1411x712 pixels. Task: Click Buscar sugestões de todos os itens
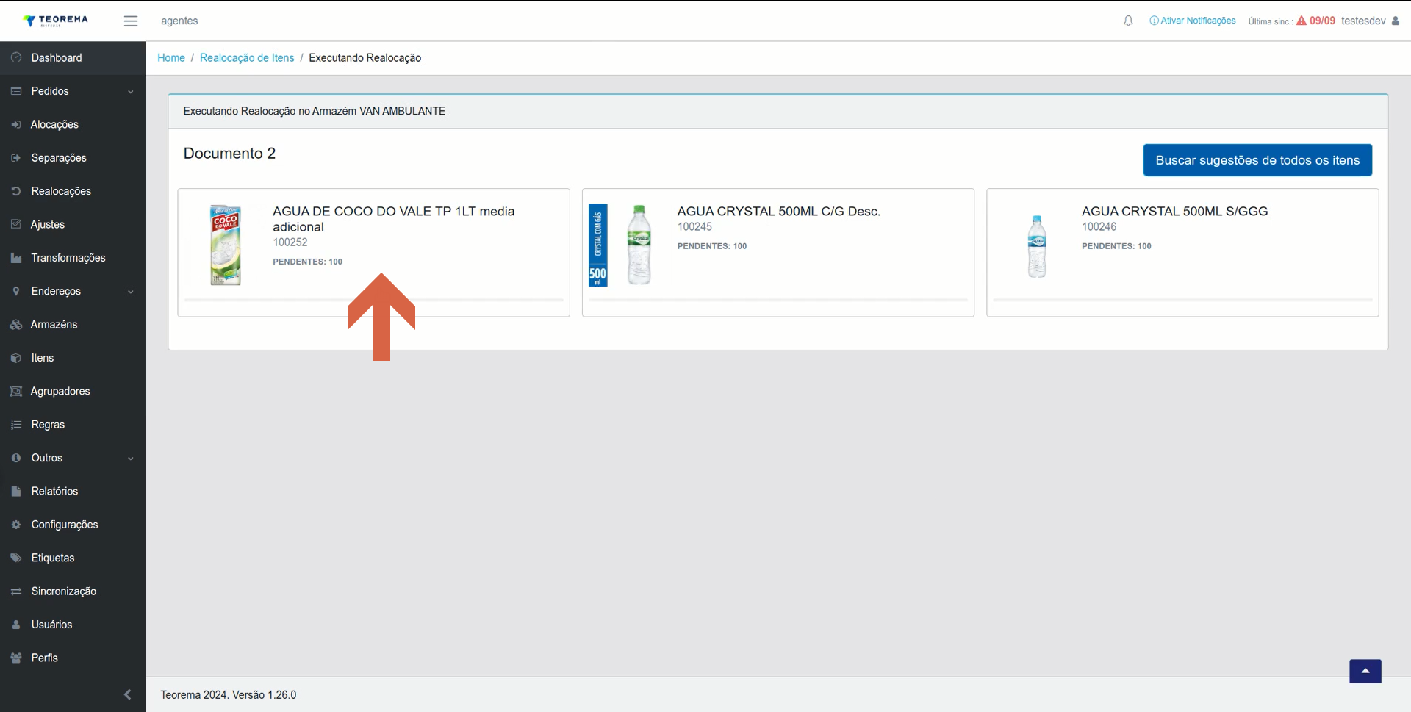click(1257, 160)
